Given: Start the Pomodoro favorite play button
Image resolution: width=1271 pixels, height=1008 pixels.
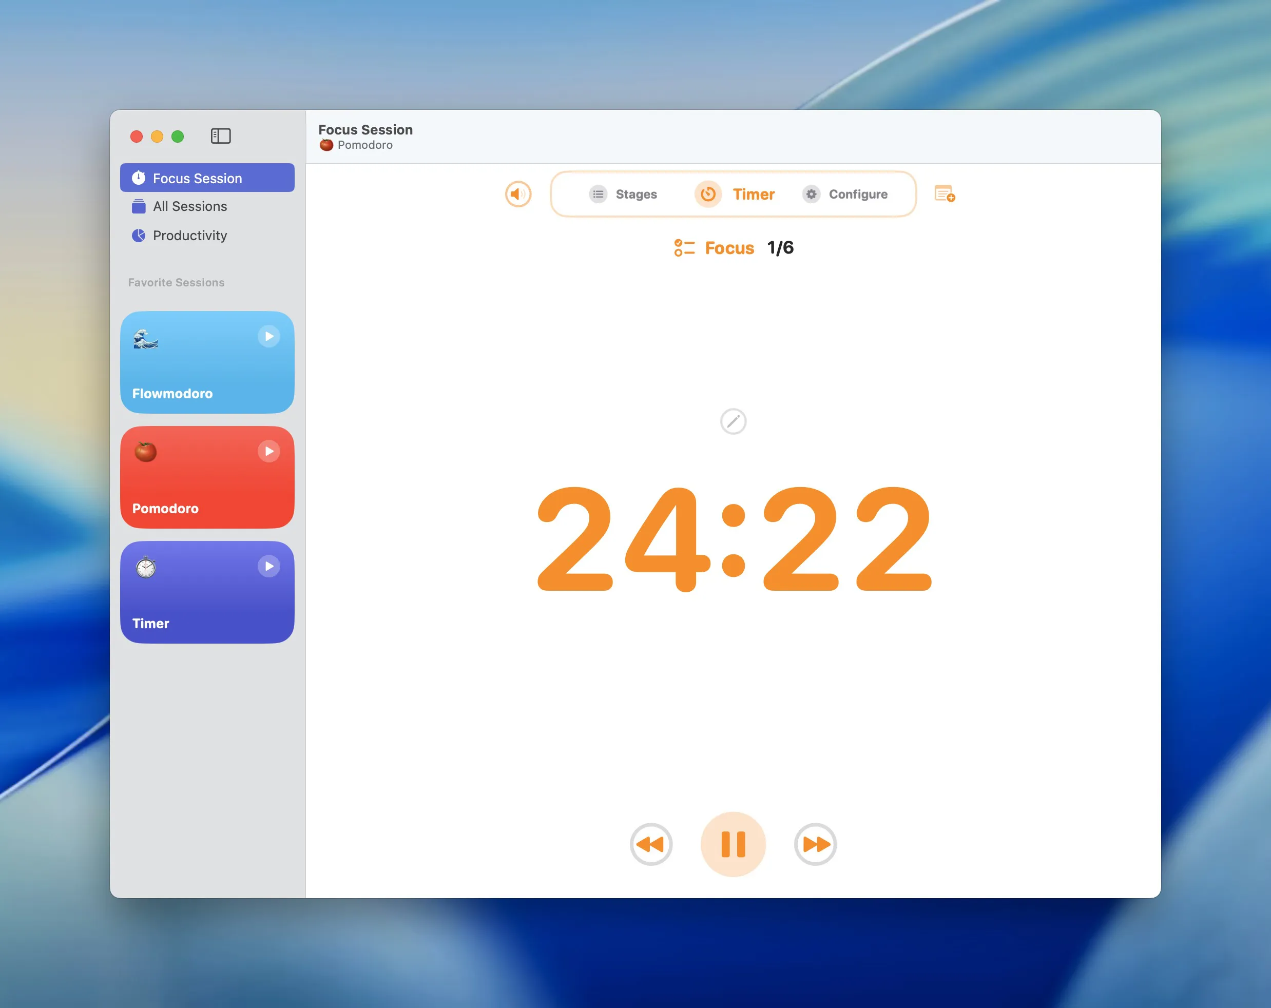Looking at the screenshot, I should (269, 451).
